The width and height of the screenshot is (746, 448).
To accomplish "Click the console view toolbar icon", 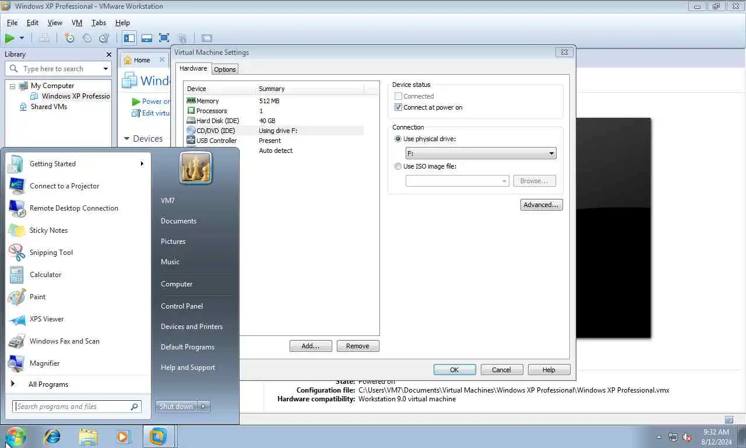I will pos(207,38).
